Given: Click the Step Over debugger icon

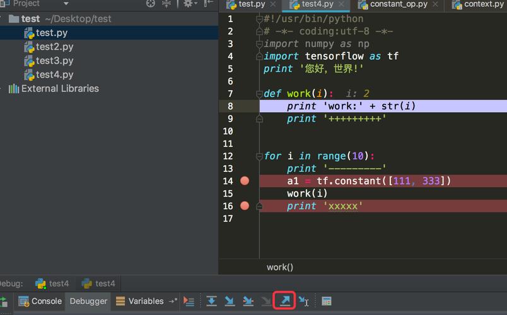Looking at the screenshot, I should tap(211, 301).
